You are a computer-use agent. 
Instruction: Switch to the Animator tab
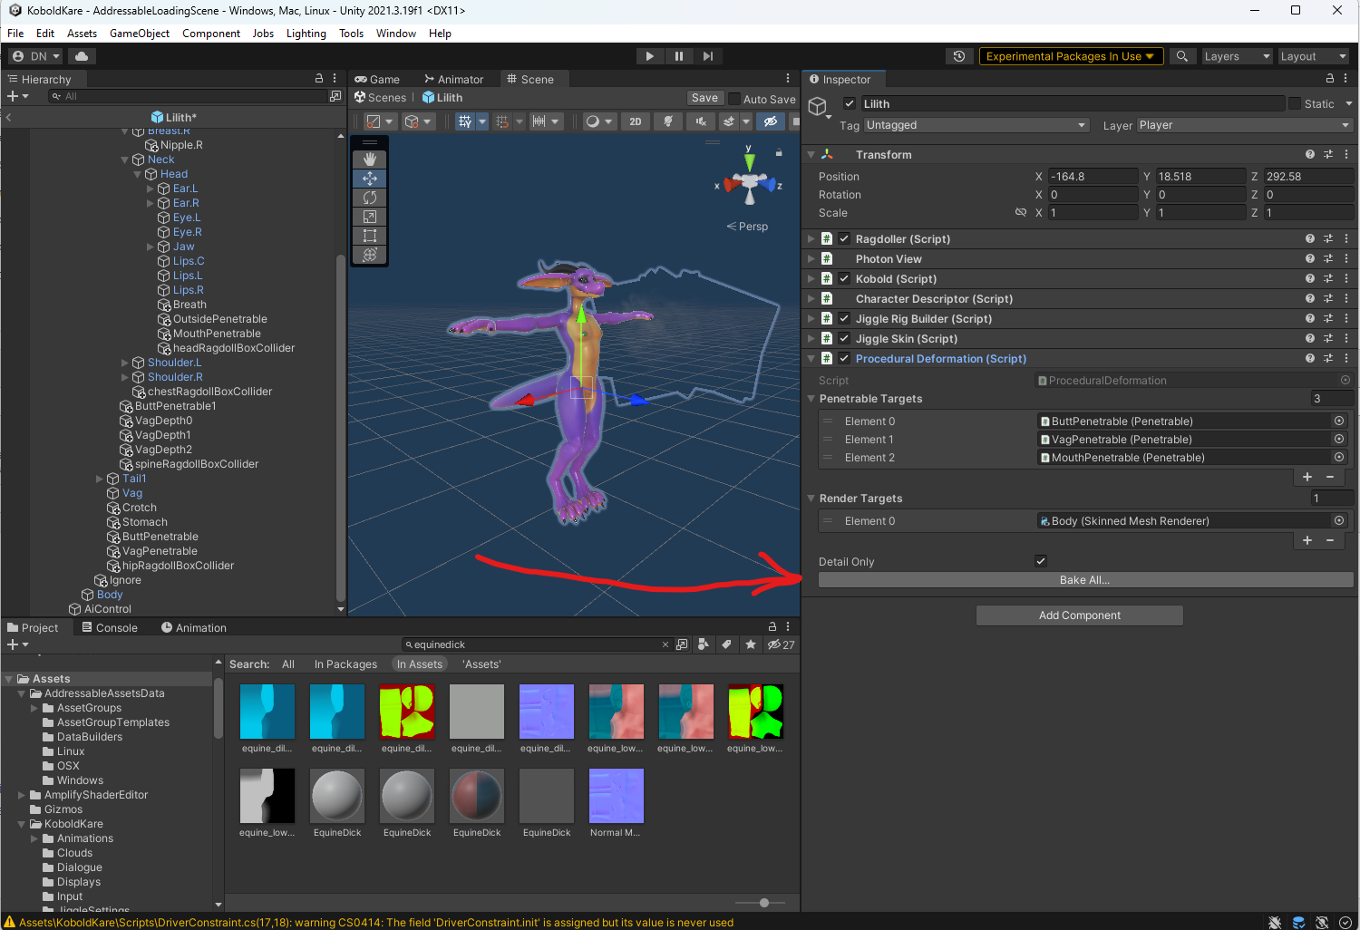(453, 79)
